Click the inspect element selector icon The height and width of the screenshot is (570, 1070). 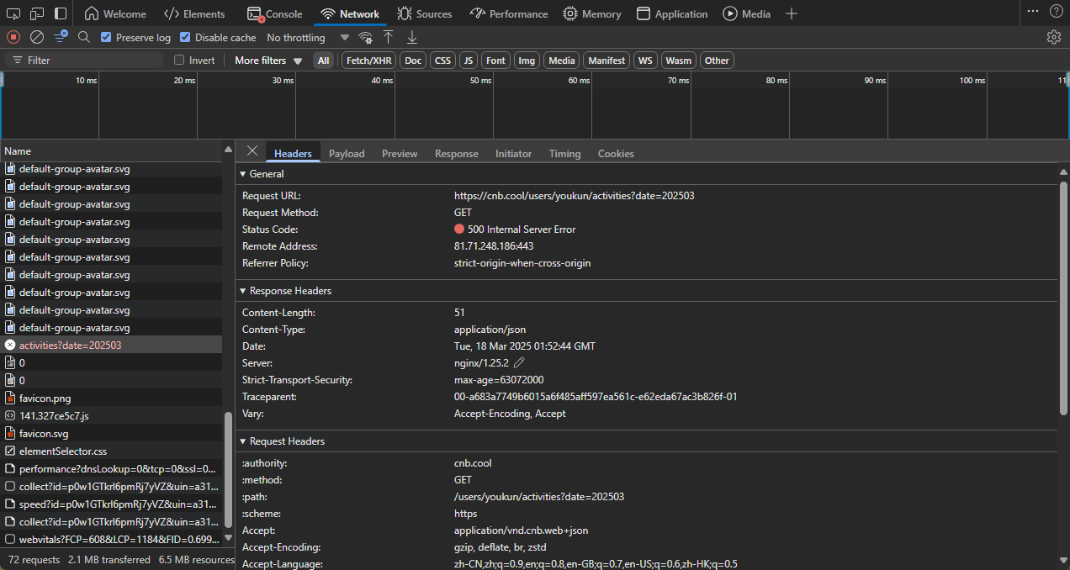point(13,13)
